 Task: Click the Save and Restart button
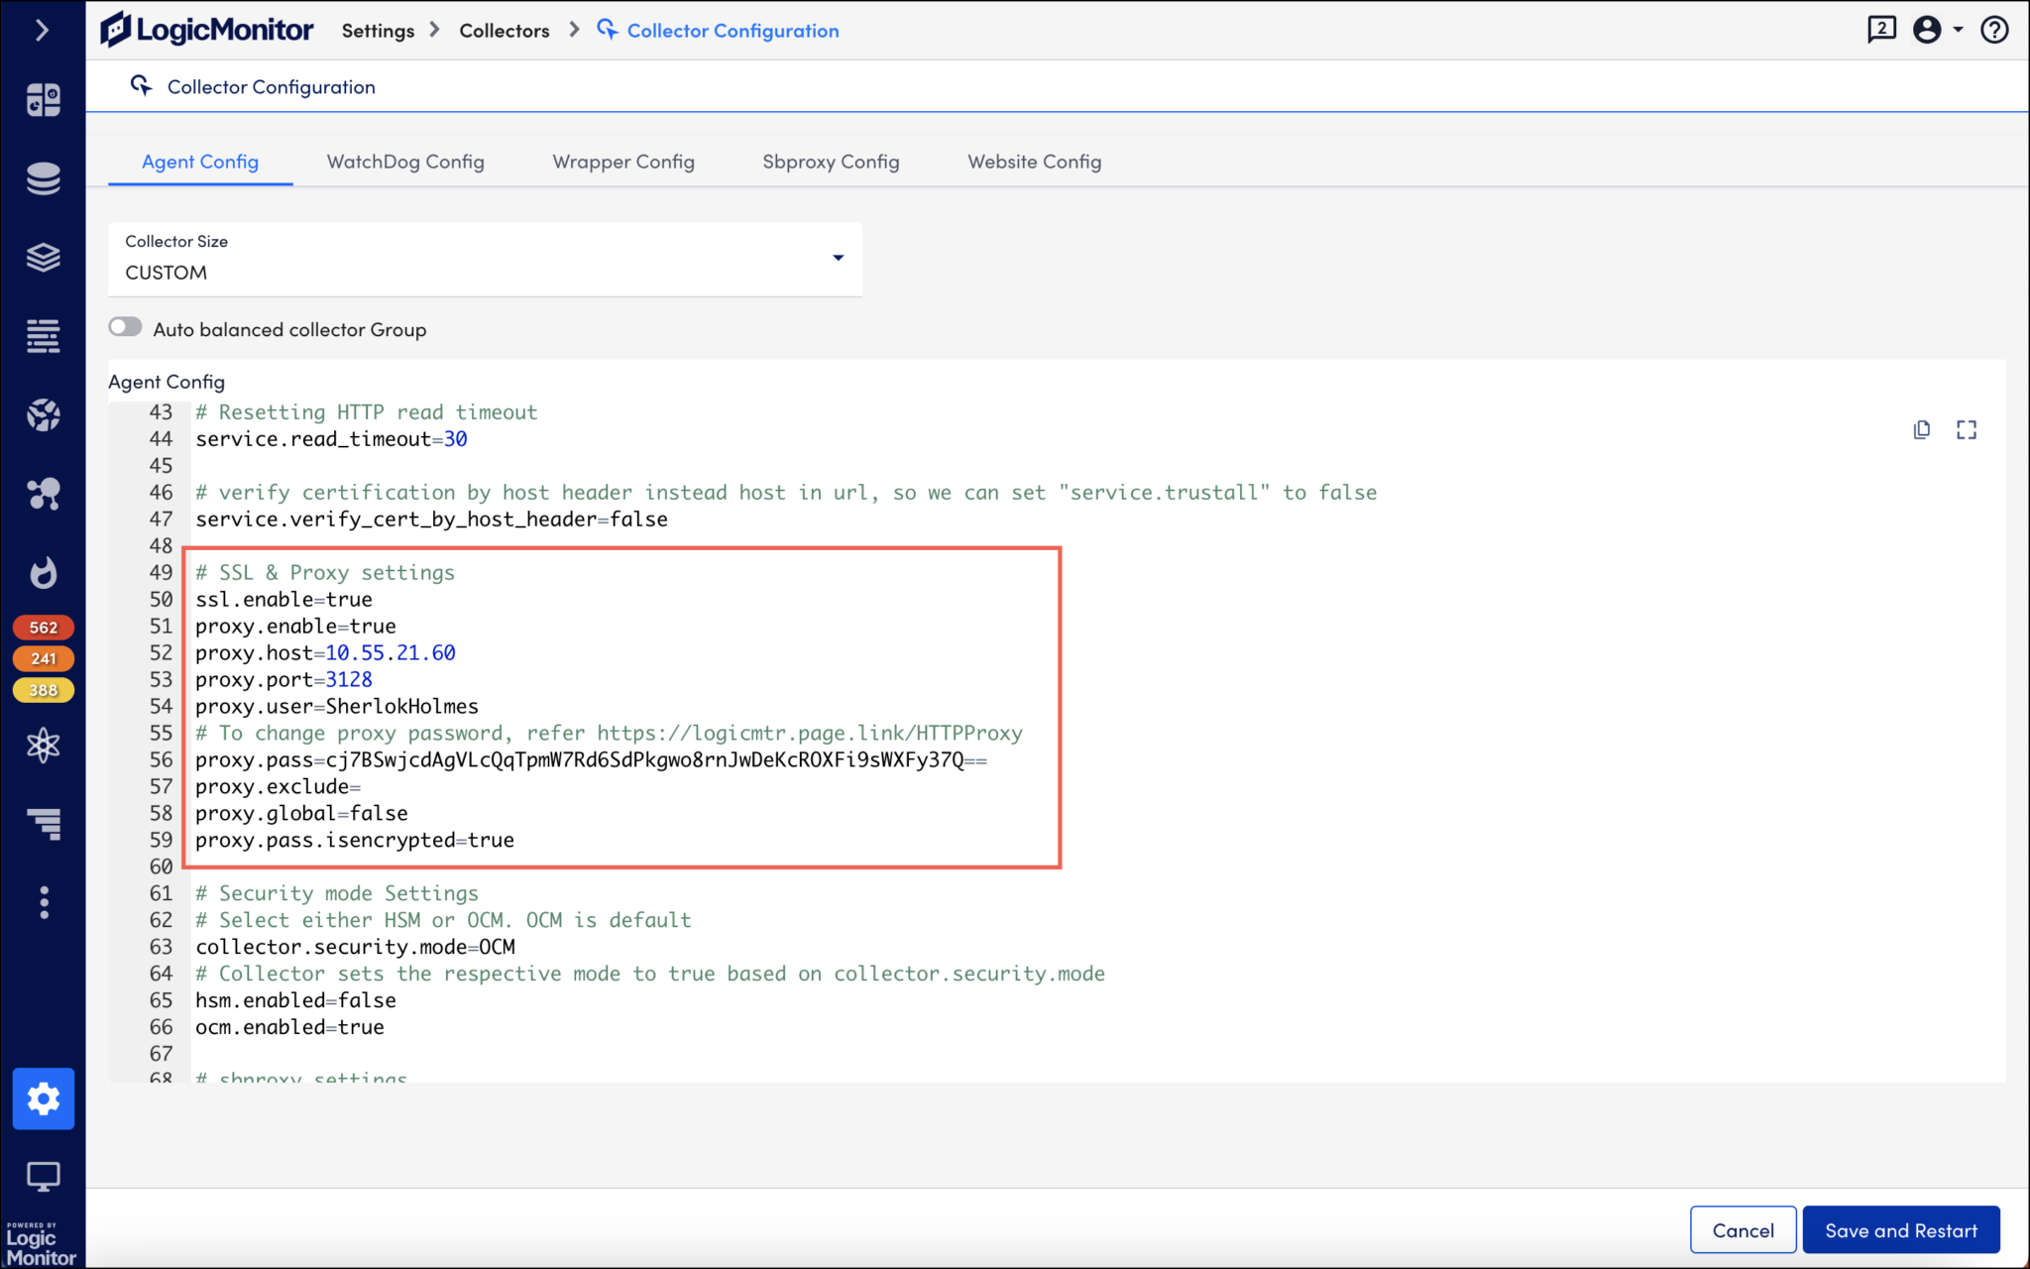(x=1900, y=1229)
